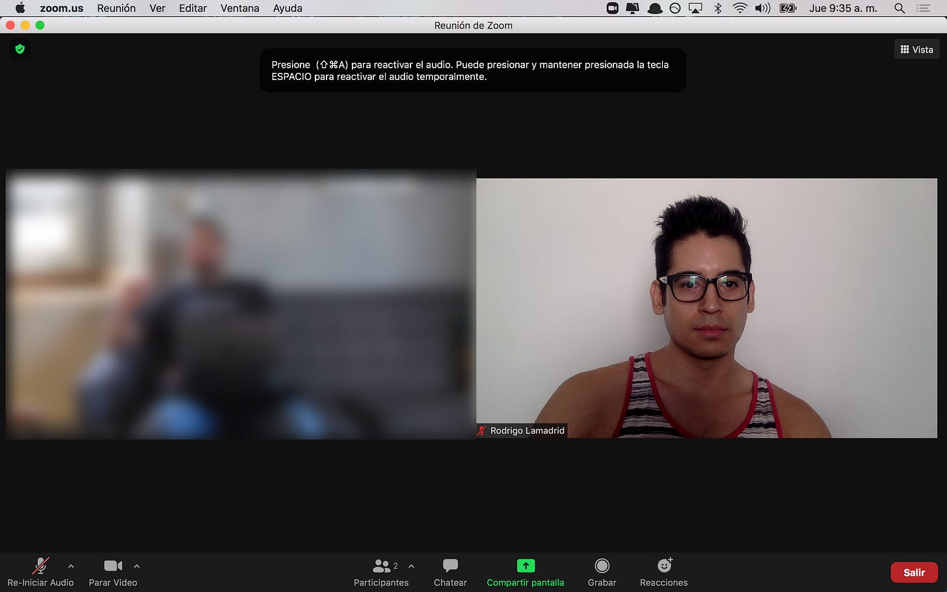Image resolution: width=947 pixels, height=592 pixels.
Task: Open the battery status menu
Action: point(788,8)
